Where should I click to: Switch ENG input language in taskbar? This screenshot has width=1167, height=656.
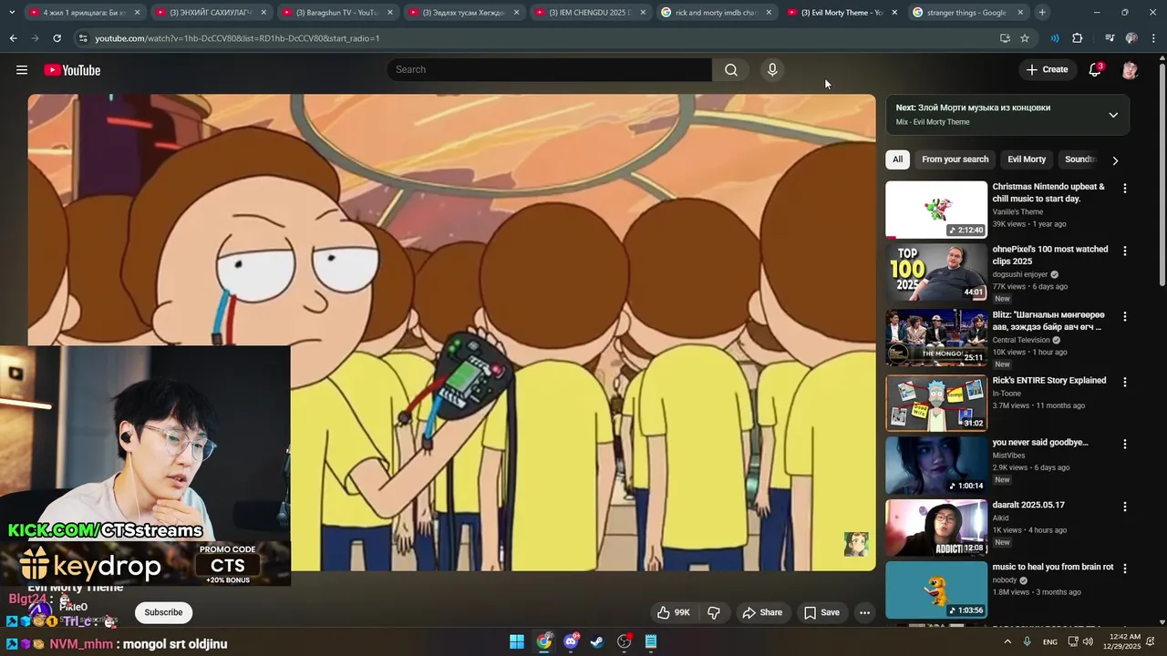coord(1050,641)
